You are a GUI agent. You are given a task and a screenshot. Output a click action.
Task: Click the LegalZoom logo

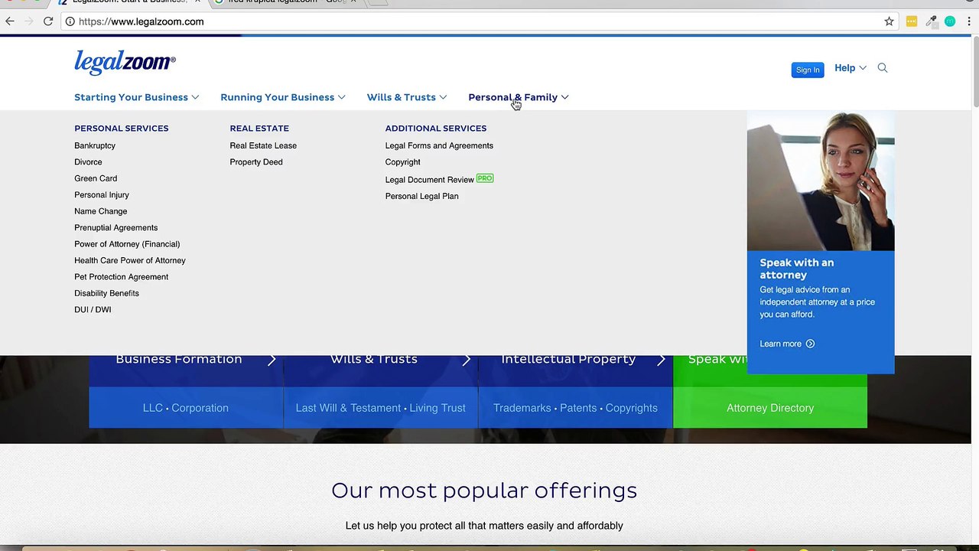coord(125,62)
